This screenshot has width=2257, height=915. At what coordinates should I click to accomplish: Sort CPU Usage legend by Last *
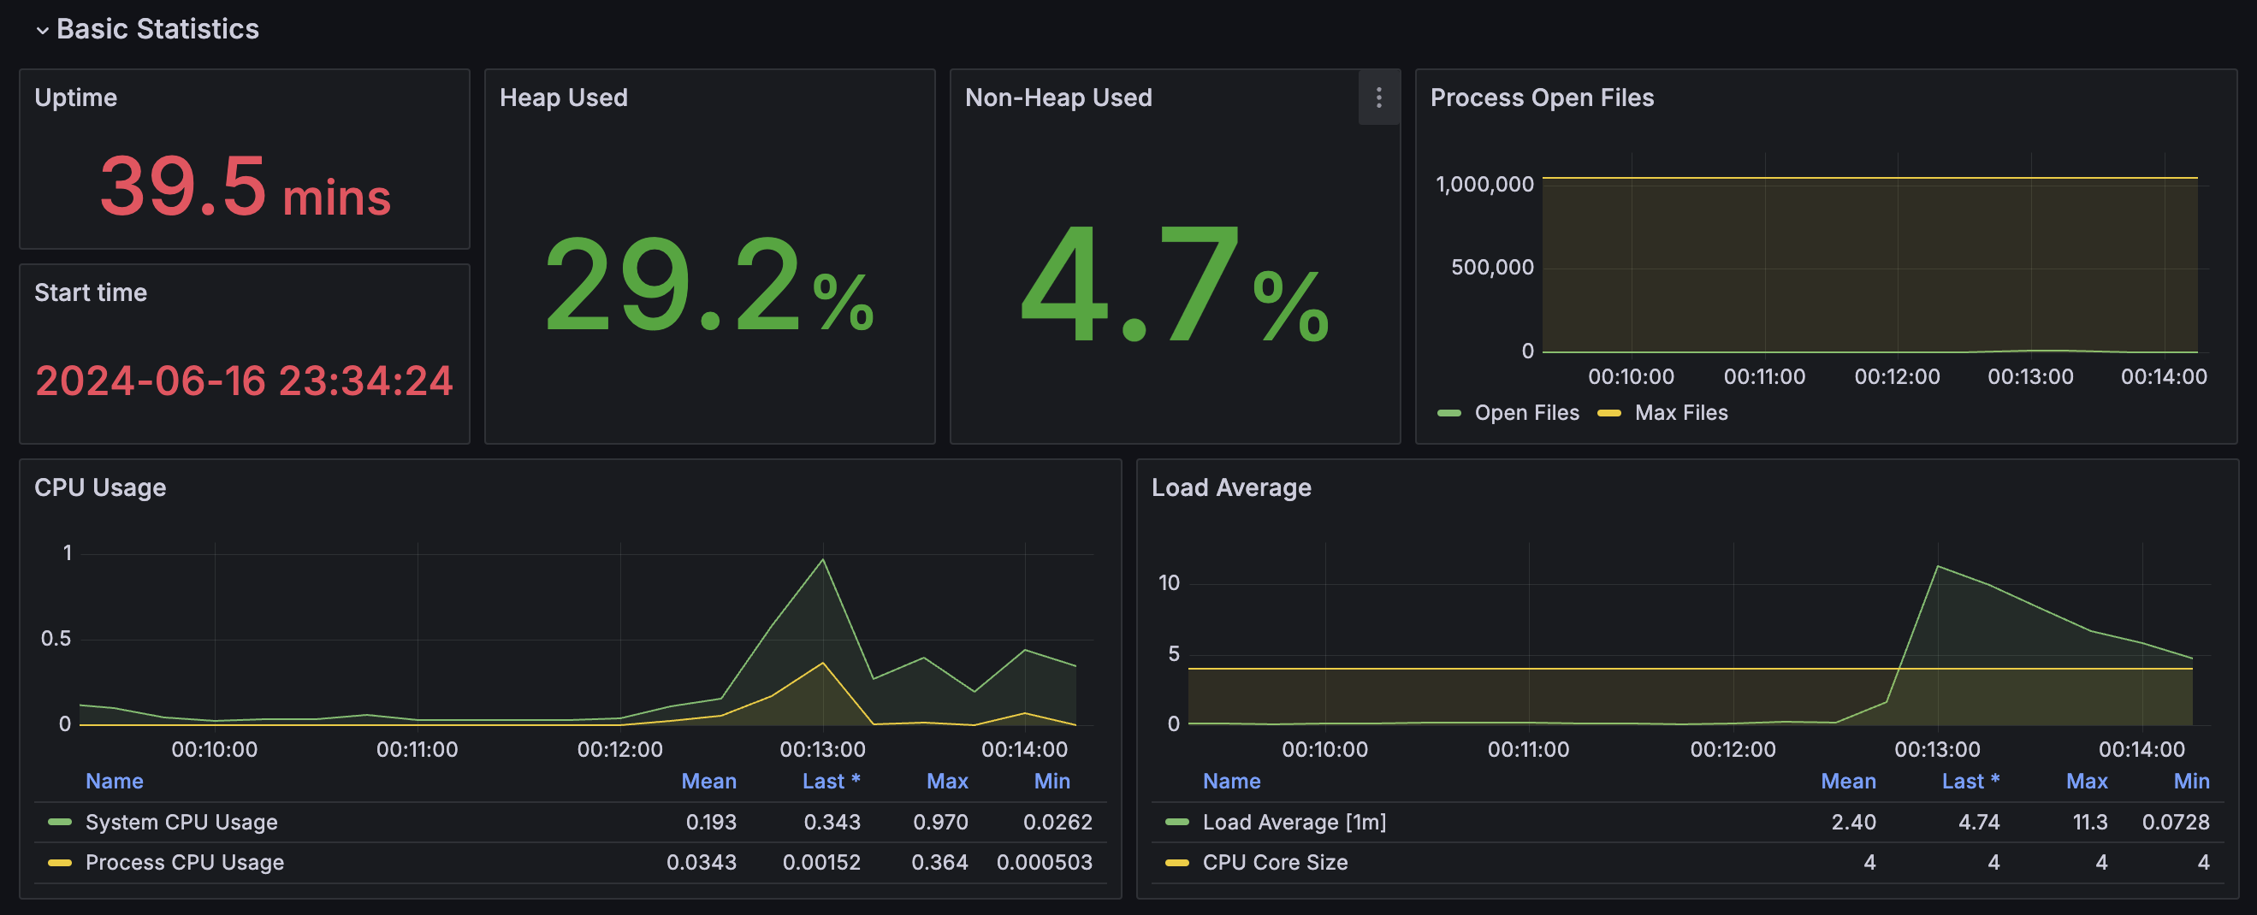(x=831, y=781)
